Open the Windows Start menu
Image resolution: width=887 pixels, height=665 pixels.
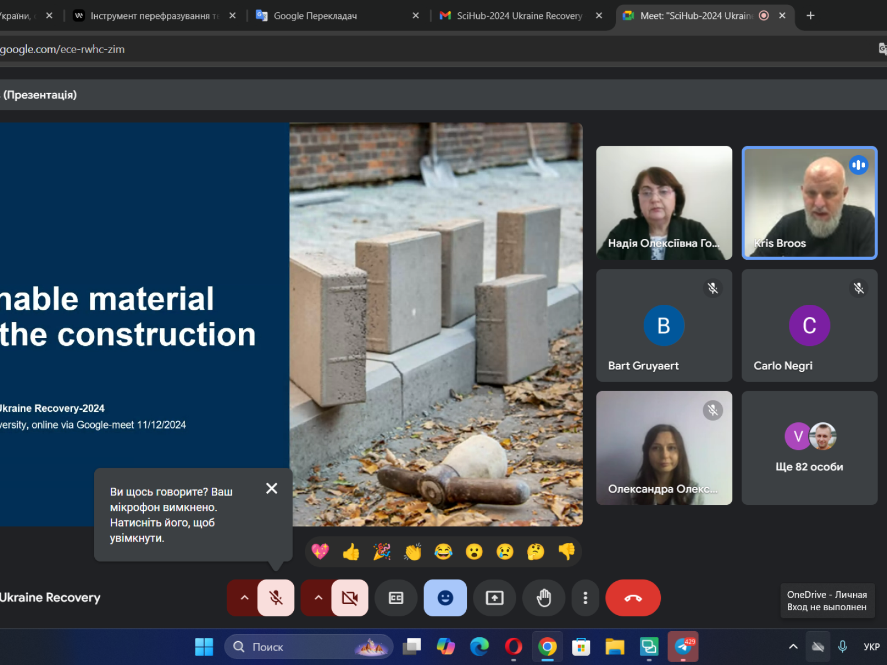coord(204,647)
